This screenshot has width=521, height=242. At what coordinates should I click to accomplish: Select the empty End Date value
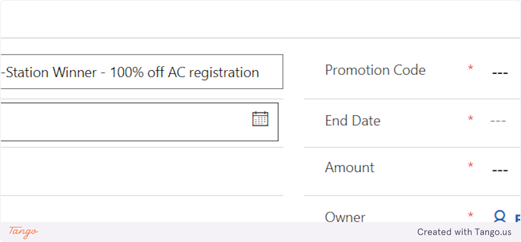click(x=498, y=121)
